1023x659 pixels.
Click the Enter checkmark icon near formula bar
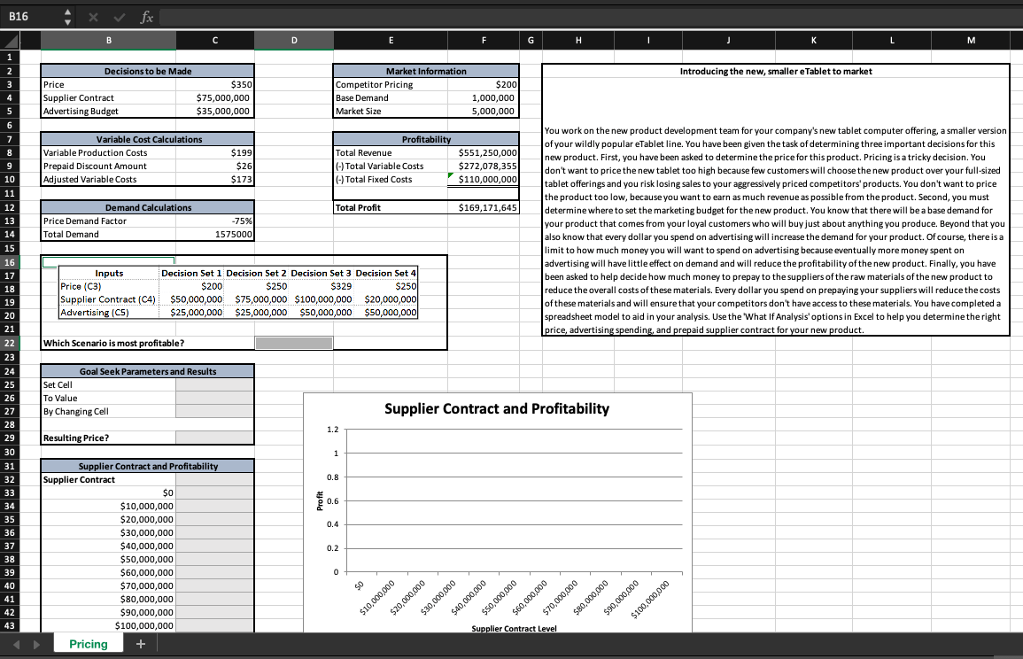point(120,16)
